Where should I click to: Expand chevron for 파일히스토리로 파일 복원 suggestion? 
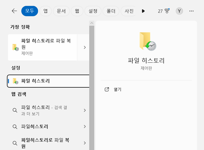[x=85, y=143]
